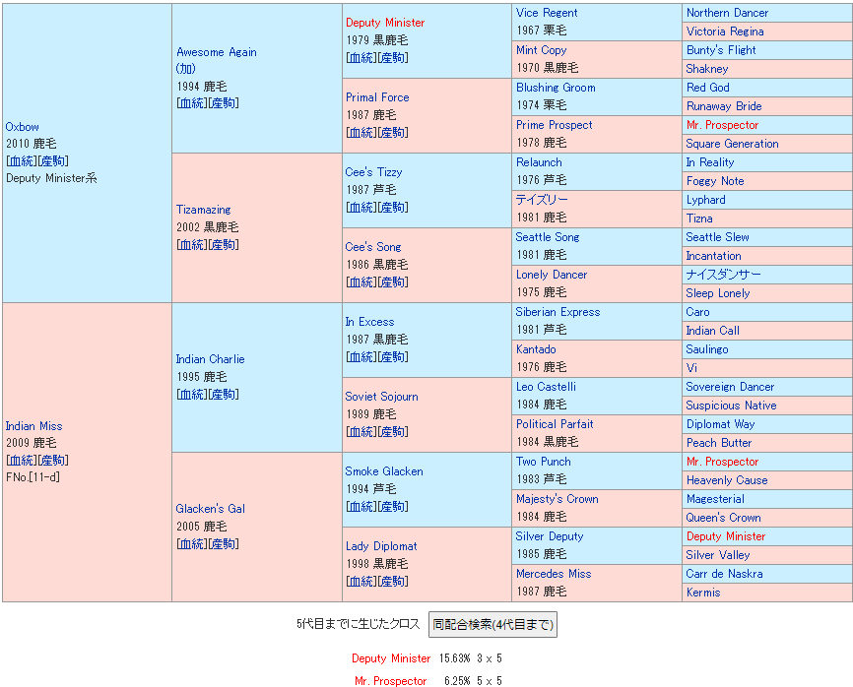Select the Vice Regent link

click(x=547, y=13)
